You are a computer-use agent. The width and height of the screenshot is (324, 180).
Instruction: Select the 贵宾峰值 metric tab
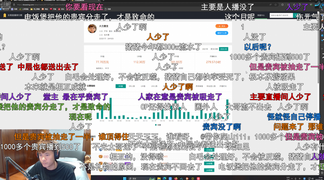199,86
